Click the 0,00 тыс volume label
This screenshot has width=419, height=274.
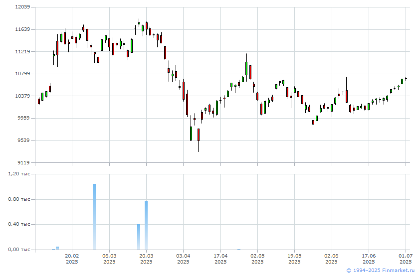tap(19, 250)
